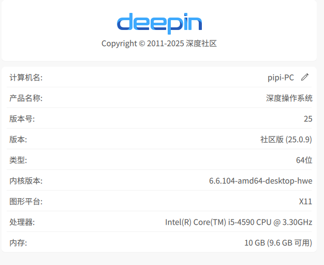
Task: Click the 计算机名 label
Action: 26,77
